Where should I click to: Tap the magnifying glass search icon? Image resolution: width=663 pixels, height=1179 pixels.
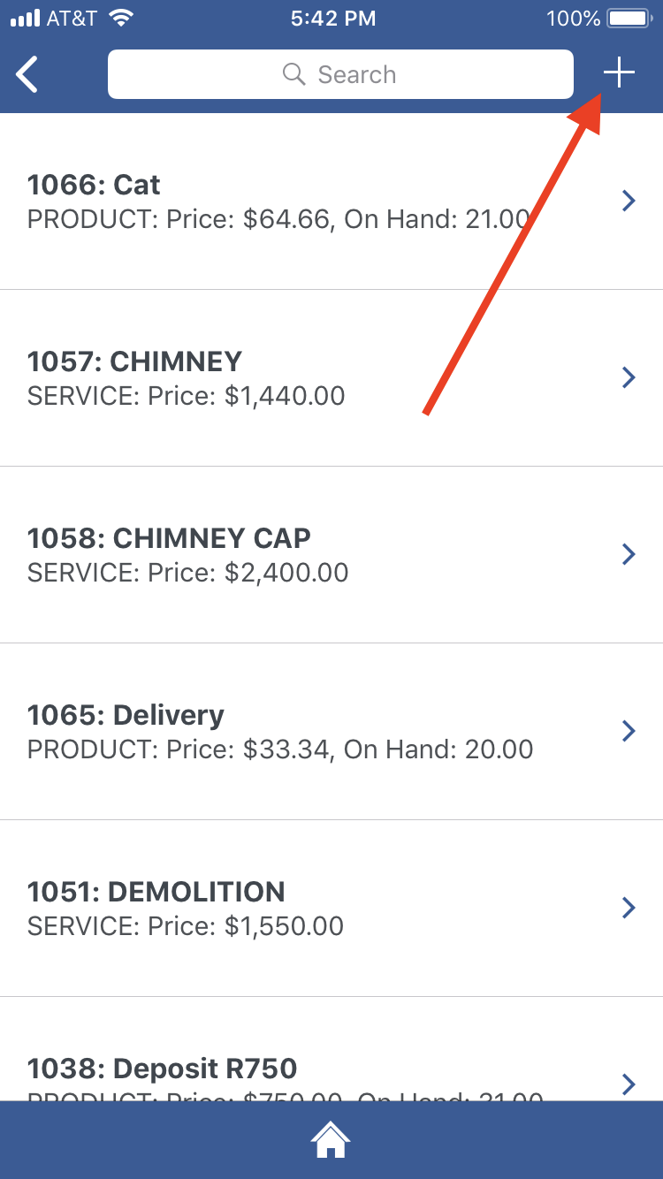[x=293, y=74]
